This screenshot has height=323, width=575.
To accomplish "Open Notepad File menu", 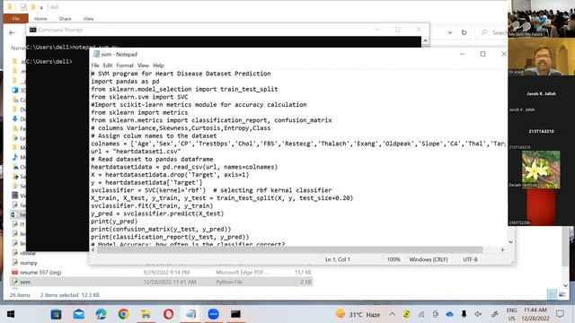I will tap(95, 65).
